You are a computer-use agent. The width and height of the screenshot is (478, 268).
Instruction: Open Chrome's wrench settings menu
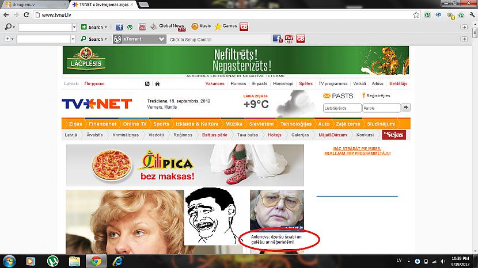(x=472, y=14)
